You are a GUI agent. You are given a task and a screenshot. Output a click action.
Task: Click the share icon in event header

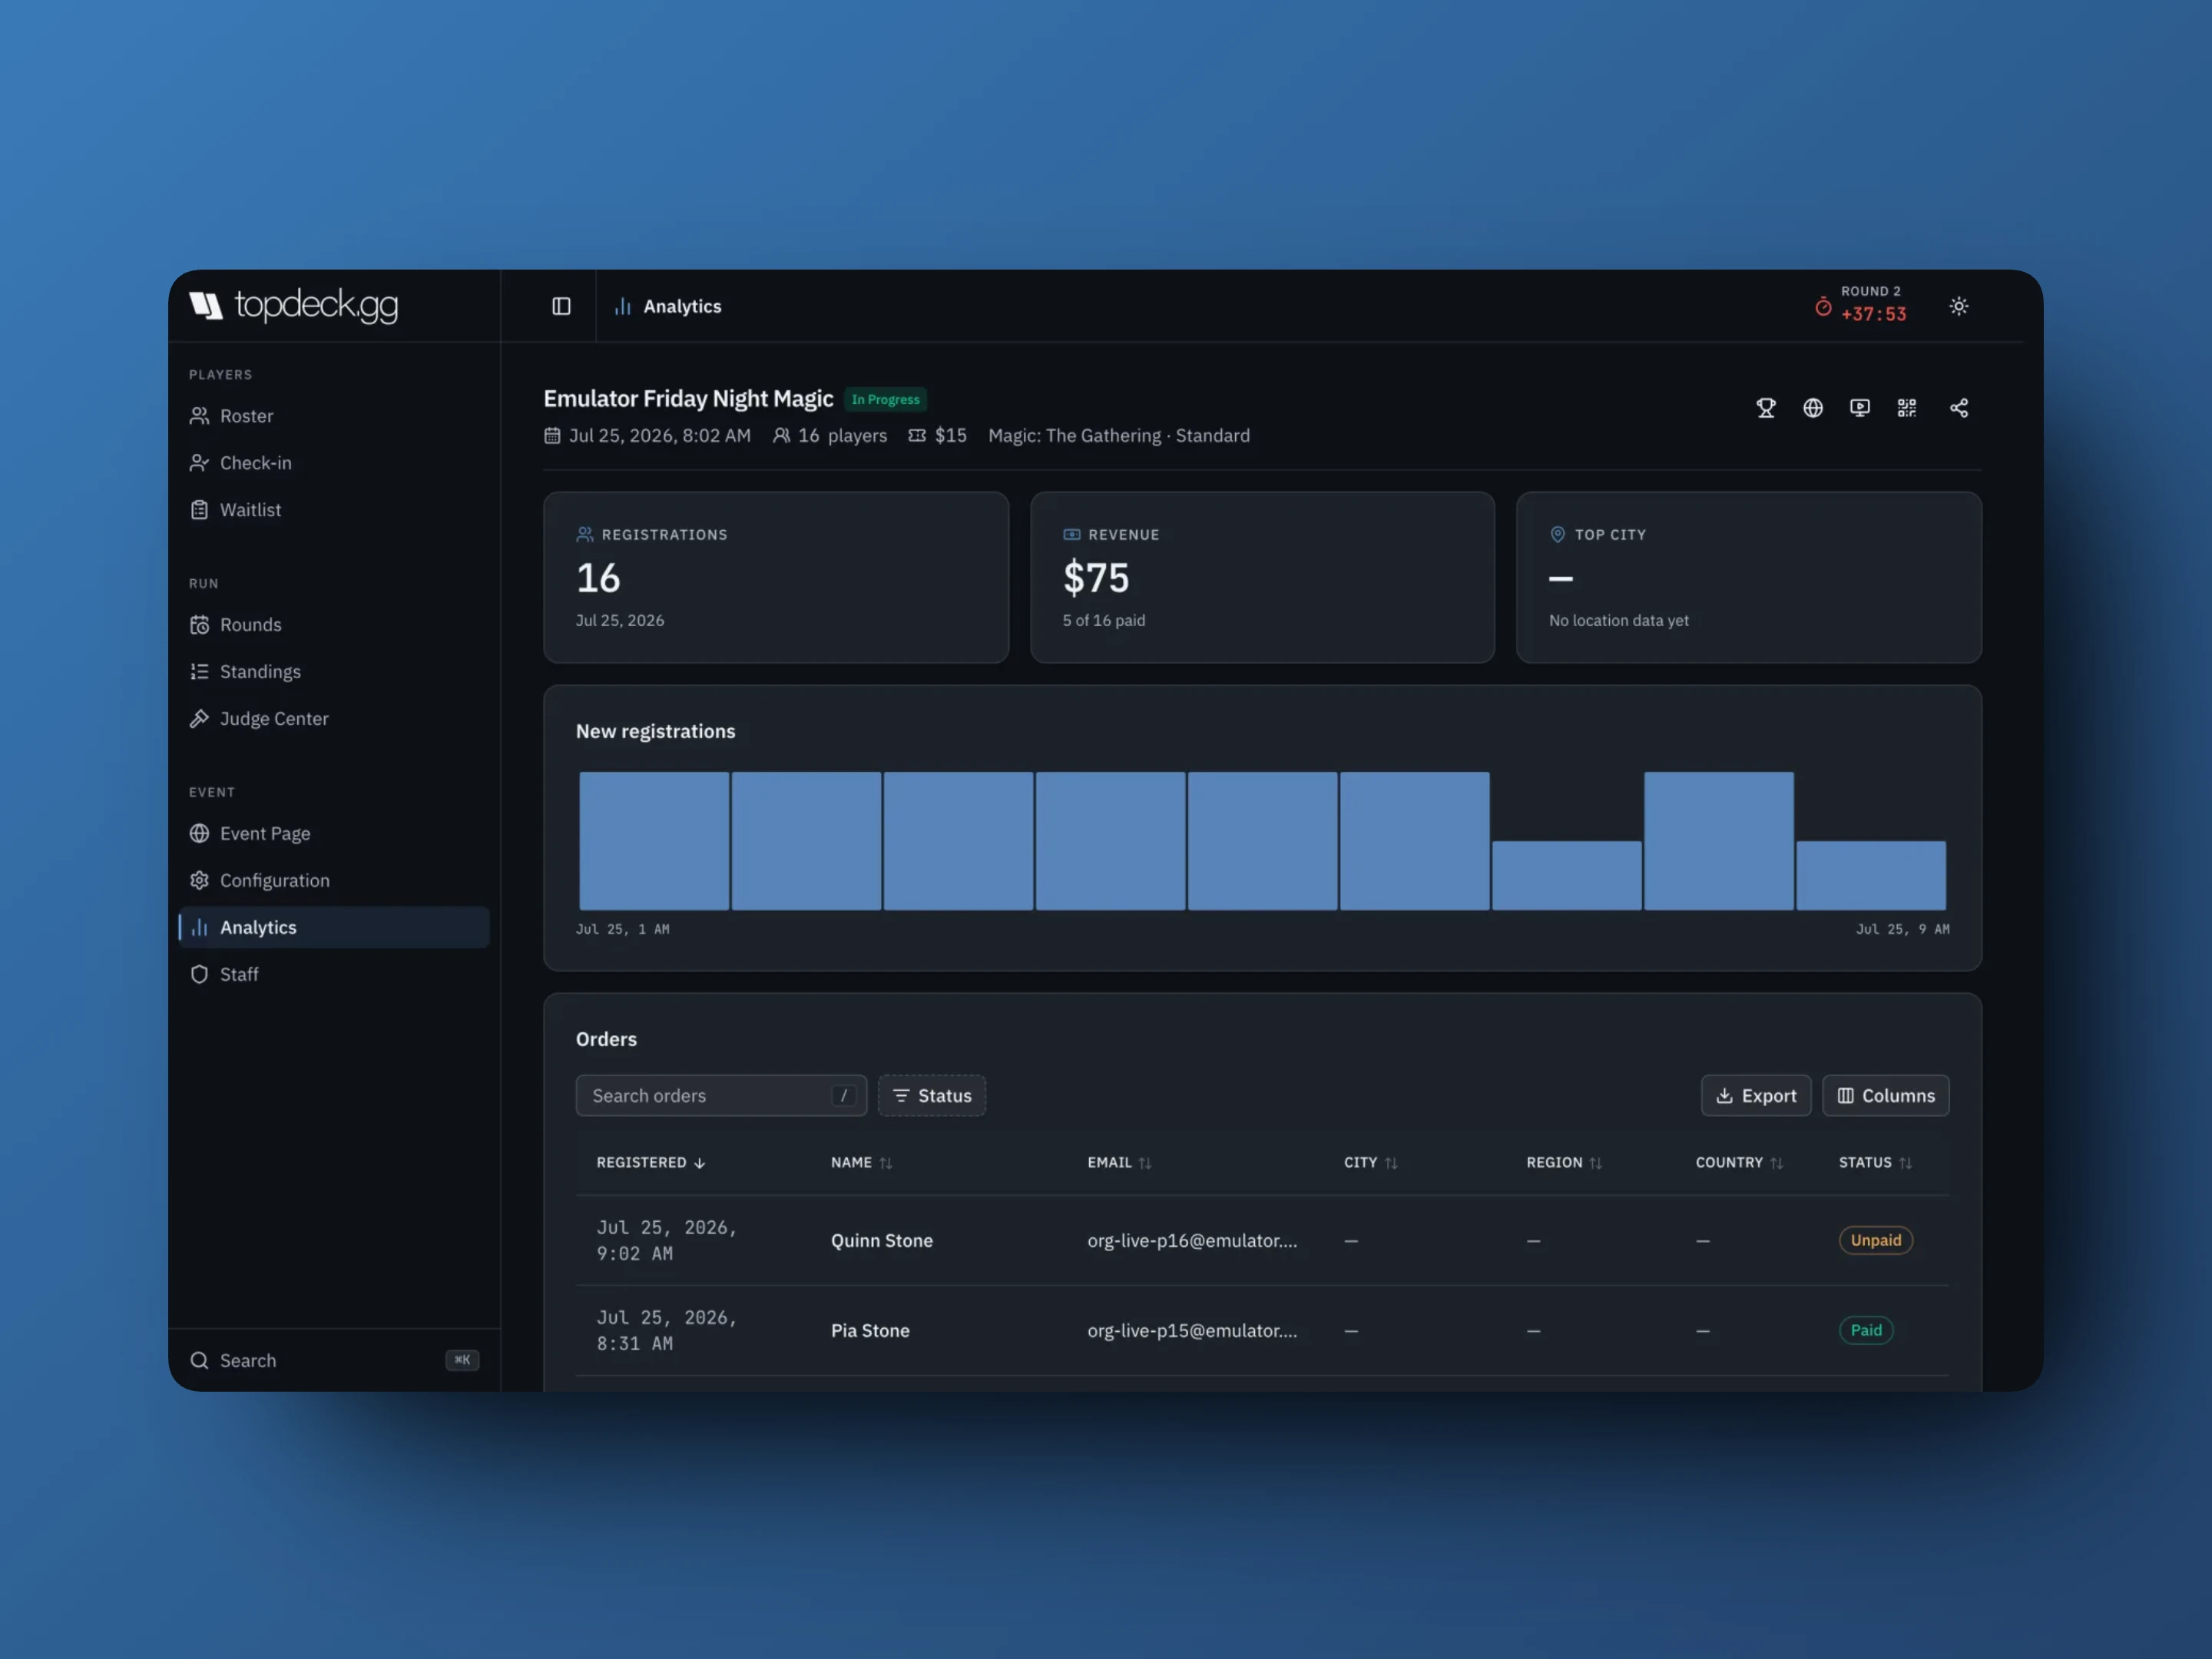(1959, 408)
